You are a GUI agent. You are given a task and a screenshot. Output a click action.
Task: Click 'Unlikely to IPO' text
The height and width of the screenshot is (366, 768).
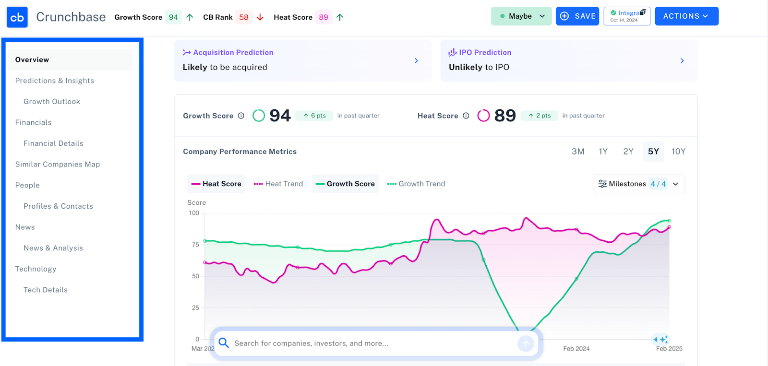pos(479,68)
